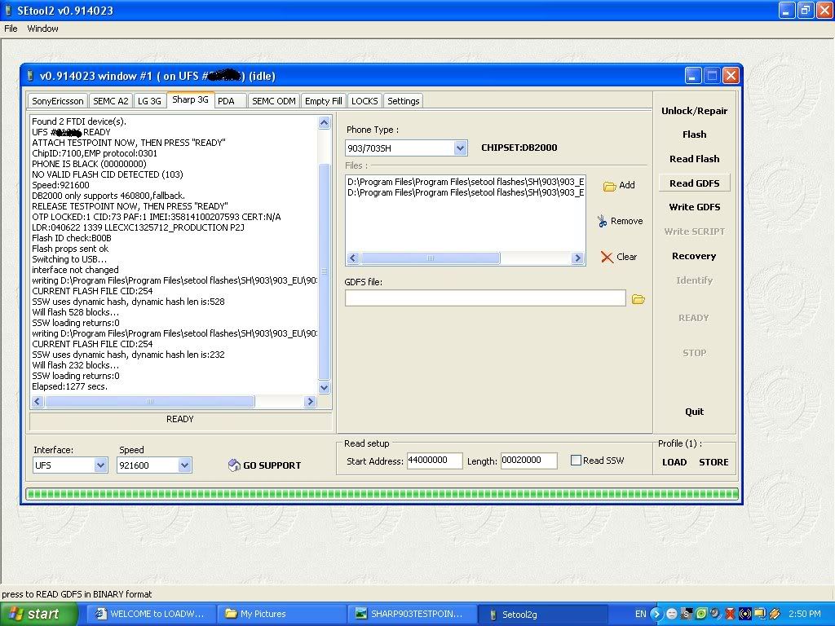Open the Speed dropdown
Screen dimensions: 835x626
(x=184, y=465)
